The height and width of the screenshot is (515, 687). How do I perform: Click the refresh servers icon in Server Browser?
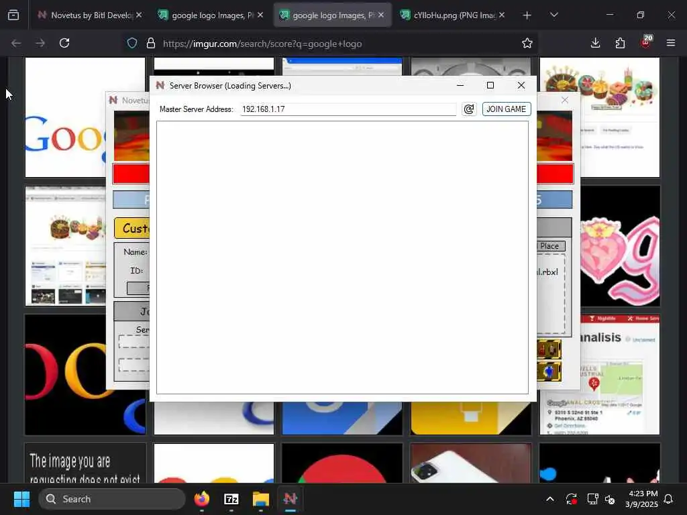click(469, 109)
